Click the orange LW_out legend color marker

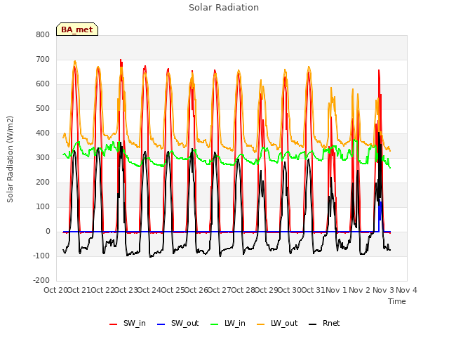point(261,324)
